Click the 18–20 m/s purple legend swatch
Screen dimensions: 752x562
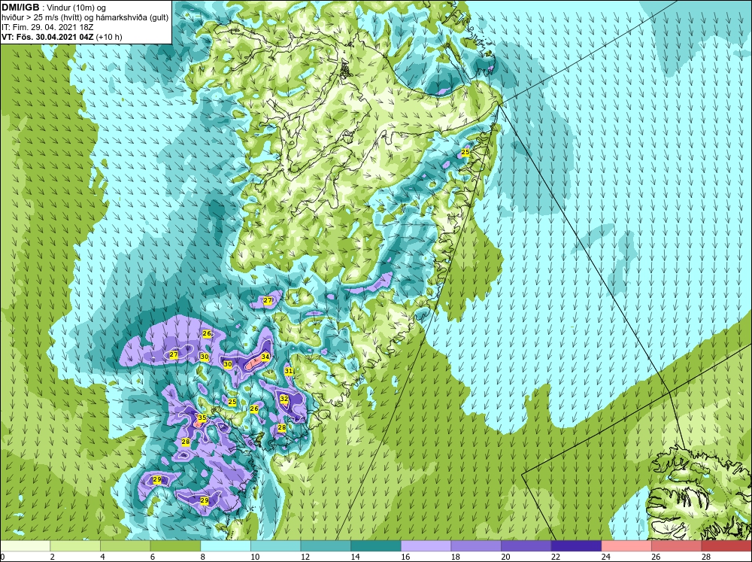(x=476, y=545)
